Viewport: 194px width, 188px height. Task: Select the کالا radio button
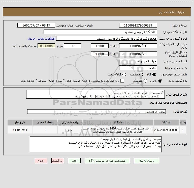[154, 74]
